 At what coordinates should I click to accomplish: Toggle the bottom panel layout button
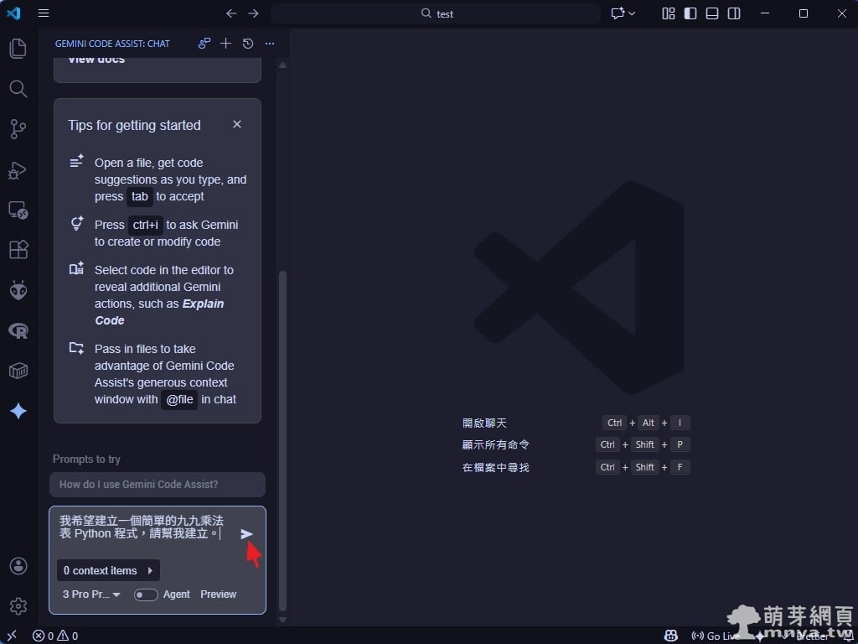click(712, 13)
